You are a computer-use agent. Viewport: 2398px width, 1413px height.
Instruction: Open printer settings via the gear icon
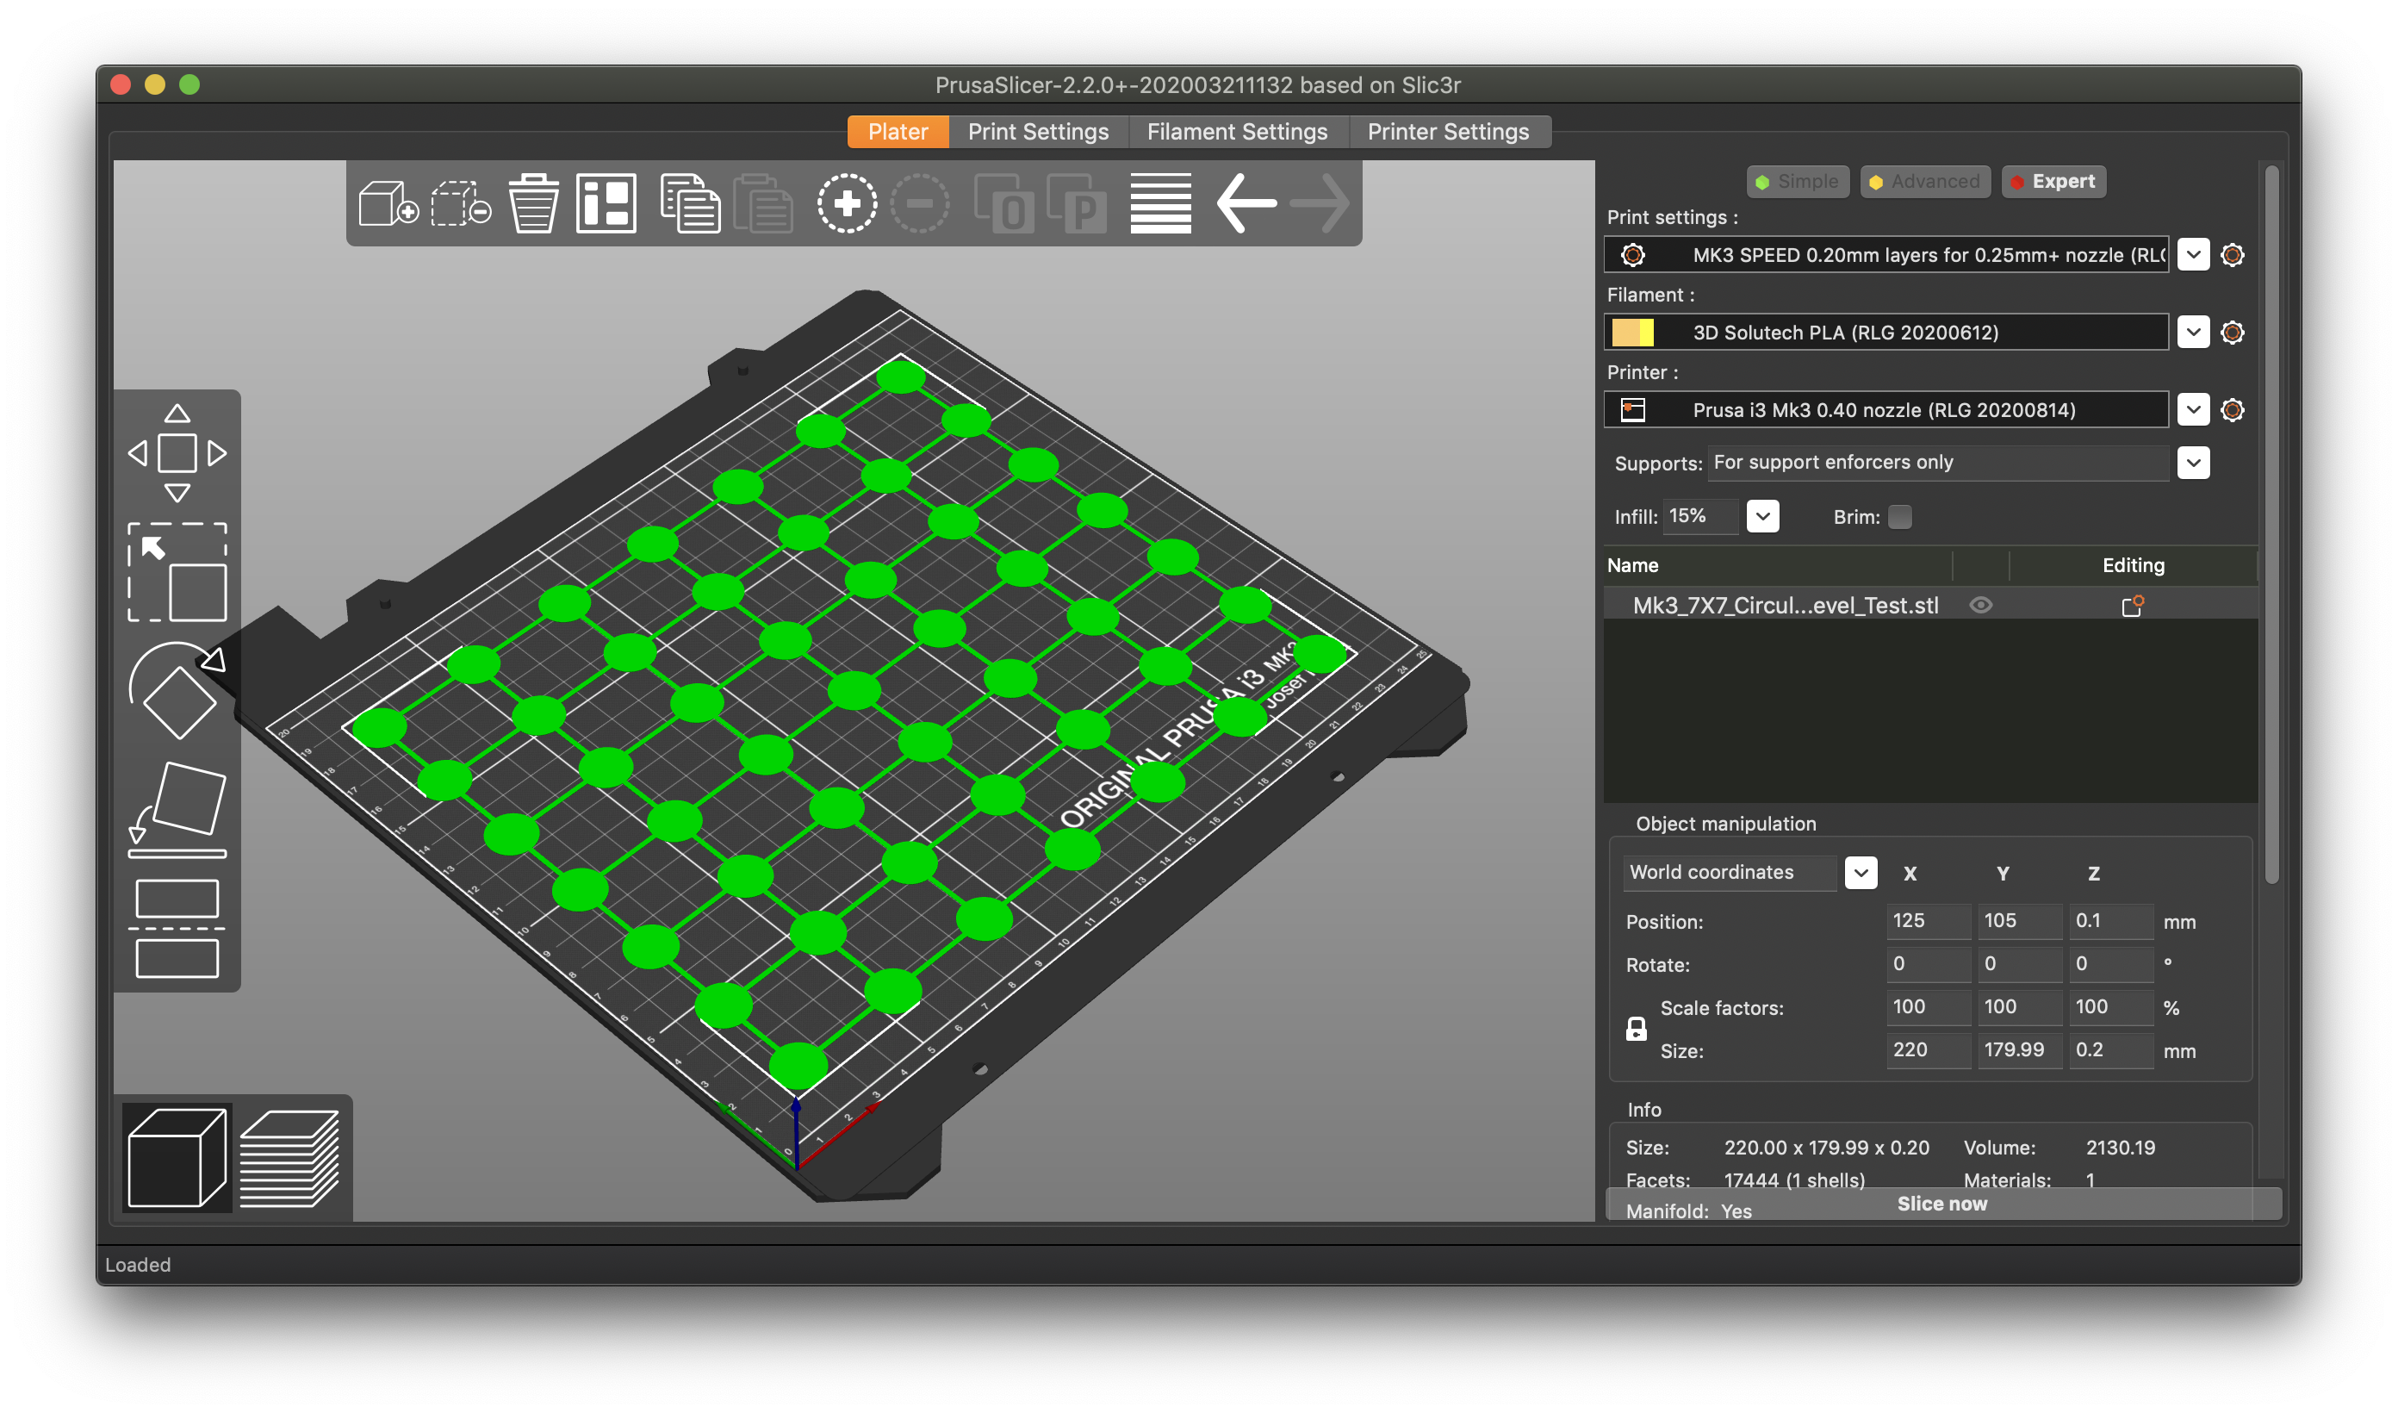point(2232,410)
